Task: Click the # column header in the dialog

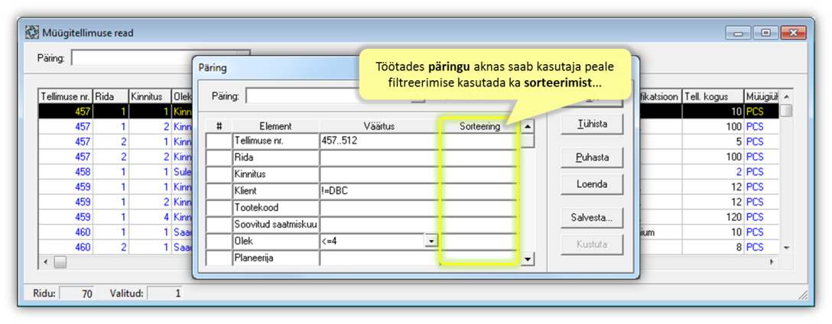Action: click(x=219, y=126)
